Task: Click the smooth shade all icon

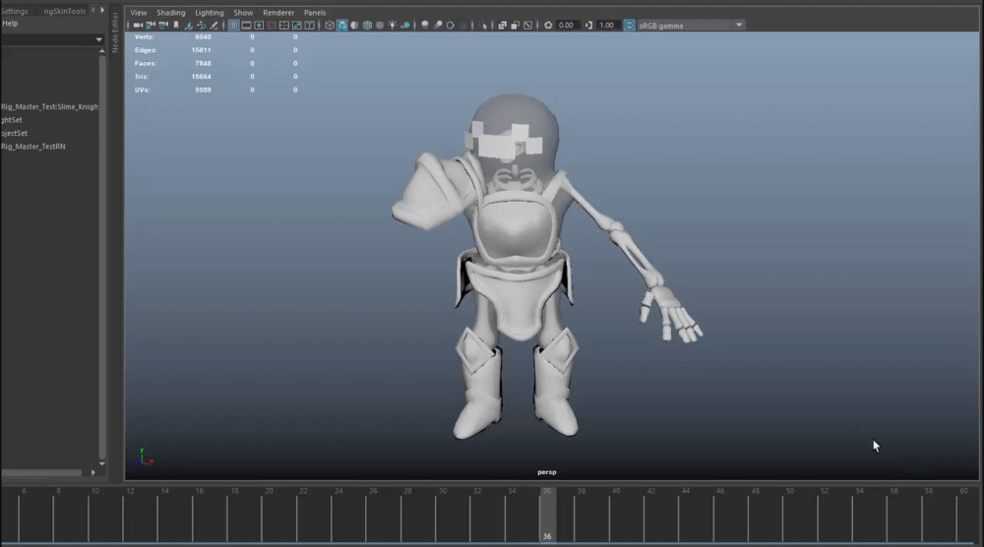Action: click(x=342, y=26)
